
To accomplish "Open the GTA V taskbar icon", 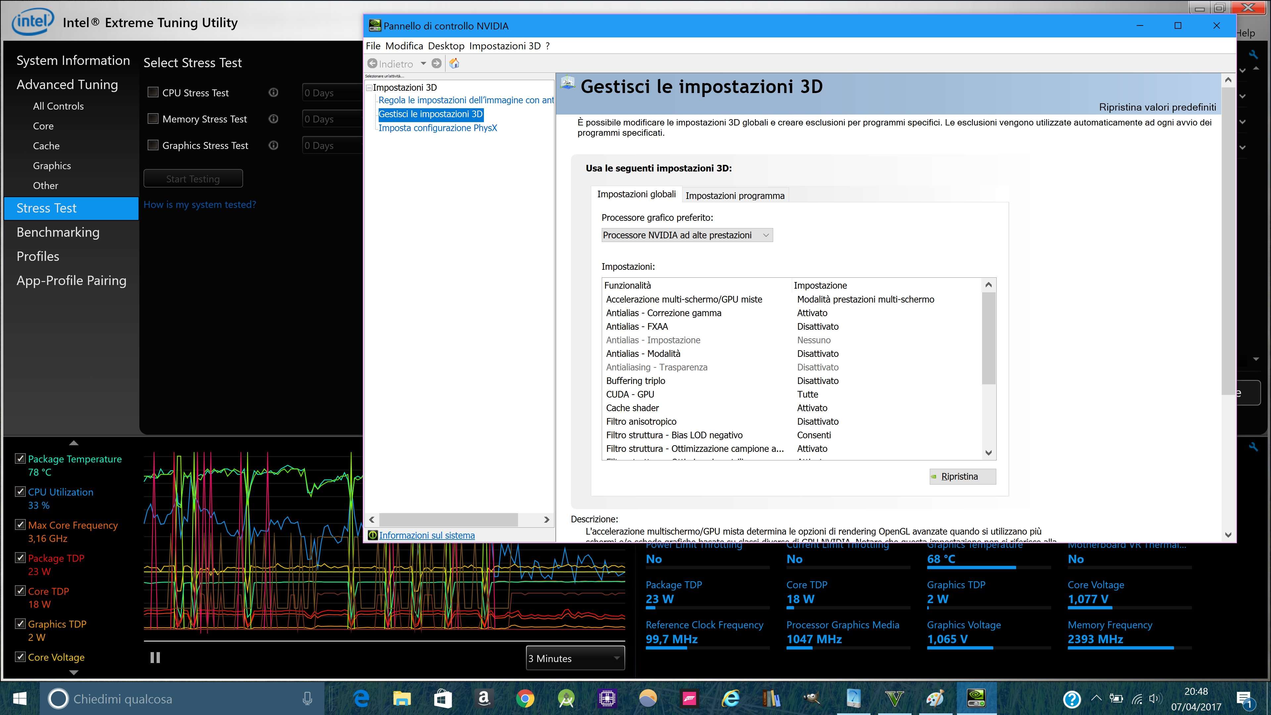I will 894,699.
